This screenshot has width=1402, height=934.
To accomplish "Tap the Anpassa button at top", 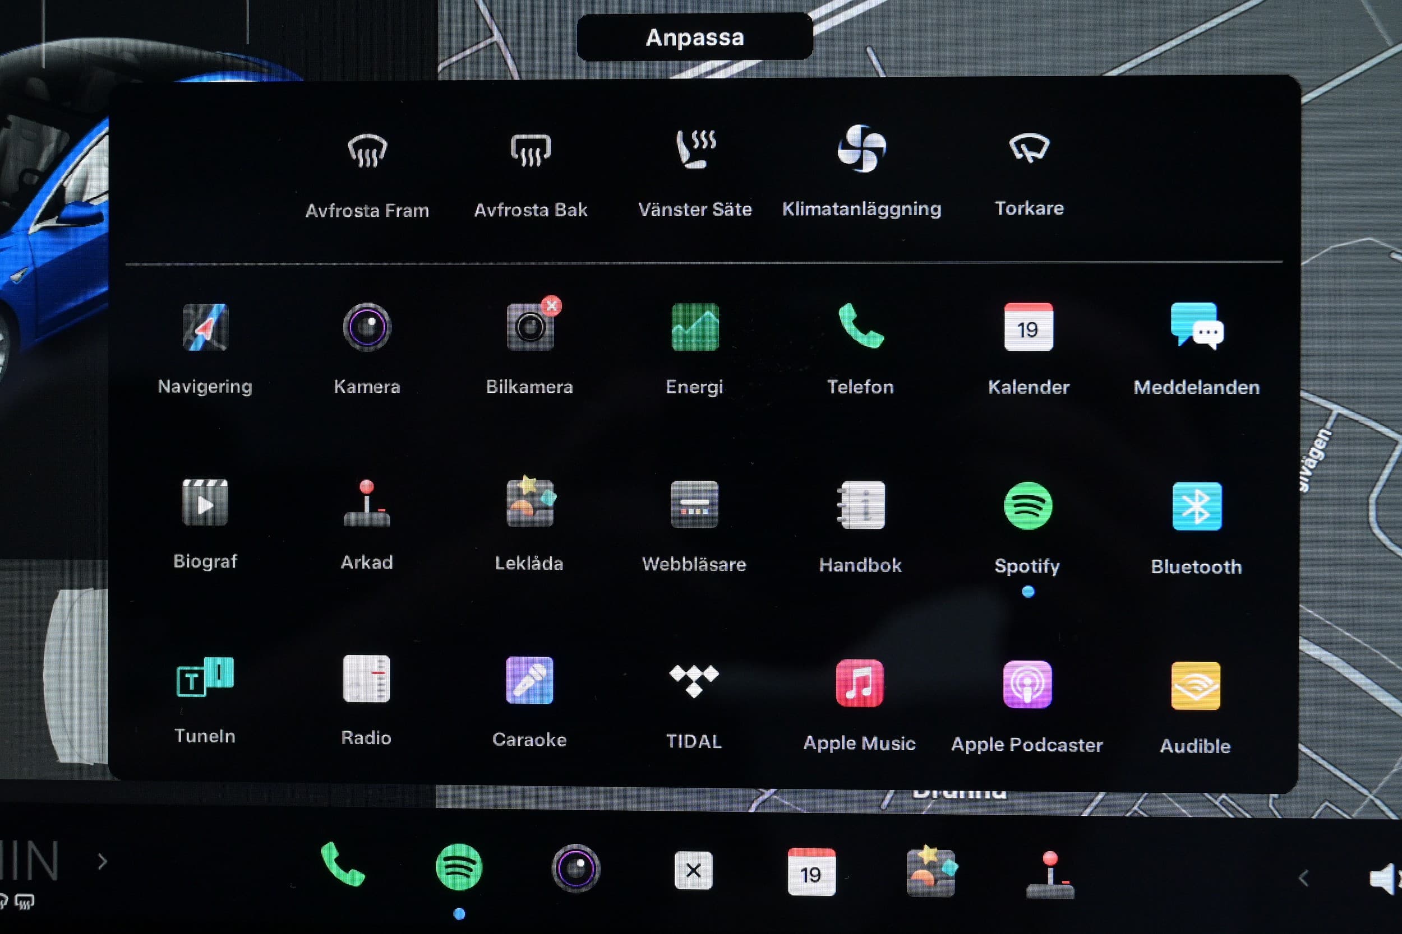I will (694, 37).
